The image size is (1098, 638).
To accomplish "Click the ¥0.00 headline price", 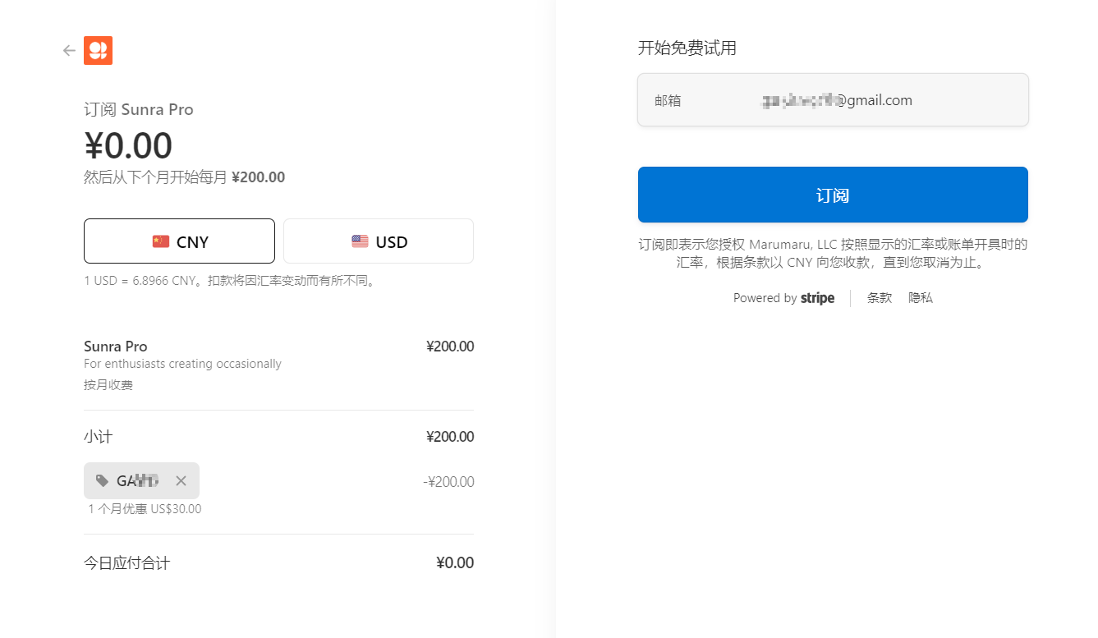I will [128, 146].
